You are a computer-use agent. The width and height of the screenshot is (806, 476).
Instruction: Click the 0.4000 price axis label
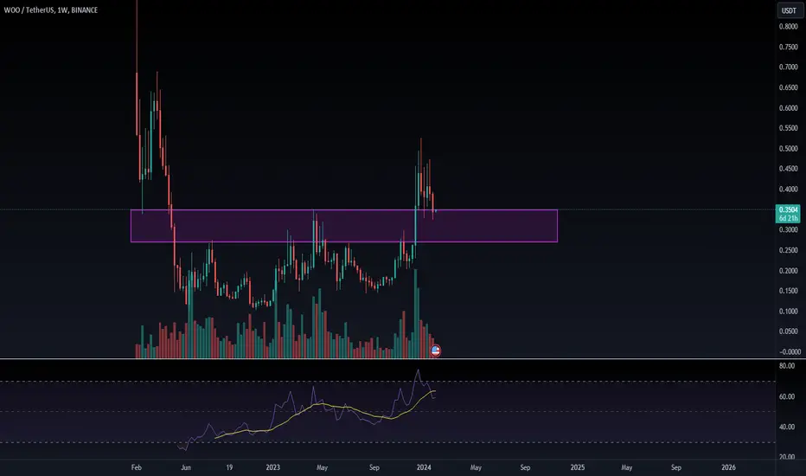click(x=788, y=190)
